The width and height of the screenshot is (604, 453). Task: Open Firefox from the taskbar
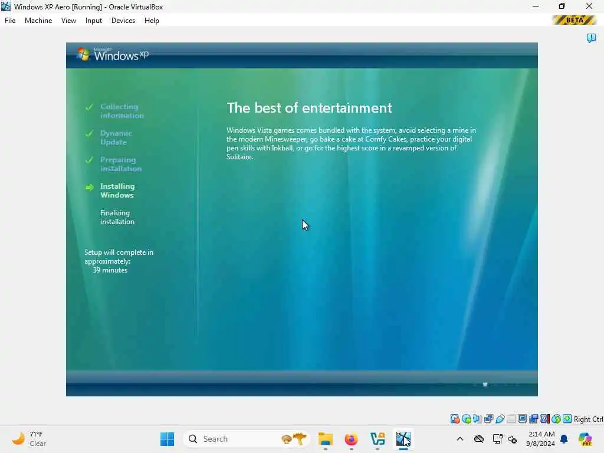pos(351,439)
